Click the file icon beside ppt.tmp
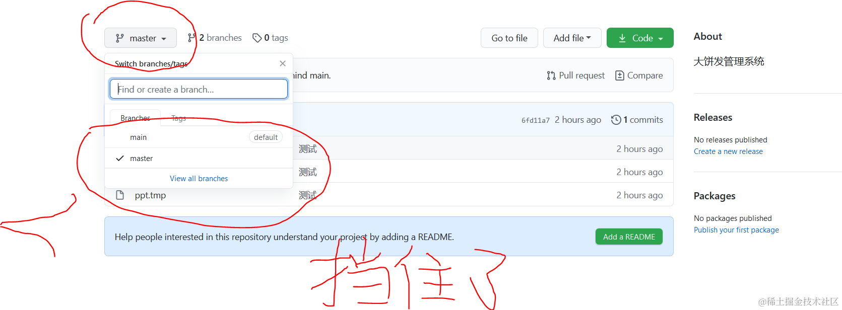 (x=120, y=195)
